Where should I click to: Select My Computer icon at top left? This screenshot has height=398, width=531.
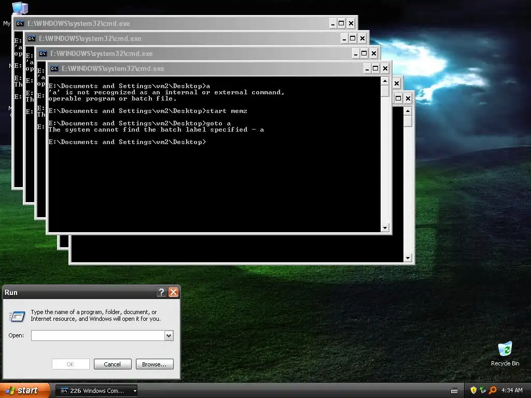20,8
